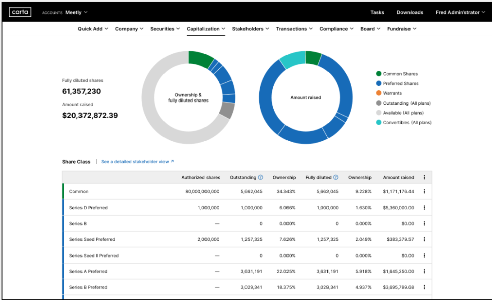Image resolution: width=492 pixels, height=300 pixels.
Task: Click the Convertibles teal legend swatch
Action: tap(379, 122)
